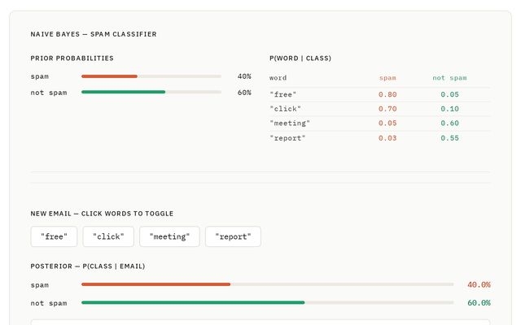Toggle the "free" word chip
521x325 pixels.
pyautogui.click(x=55, y=236)
